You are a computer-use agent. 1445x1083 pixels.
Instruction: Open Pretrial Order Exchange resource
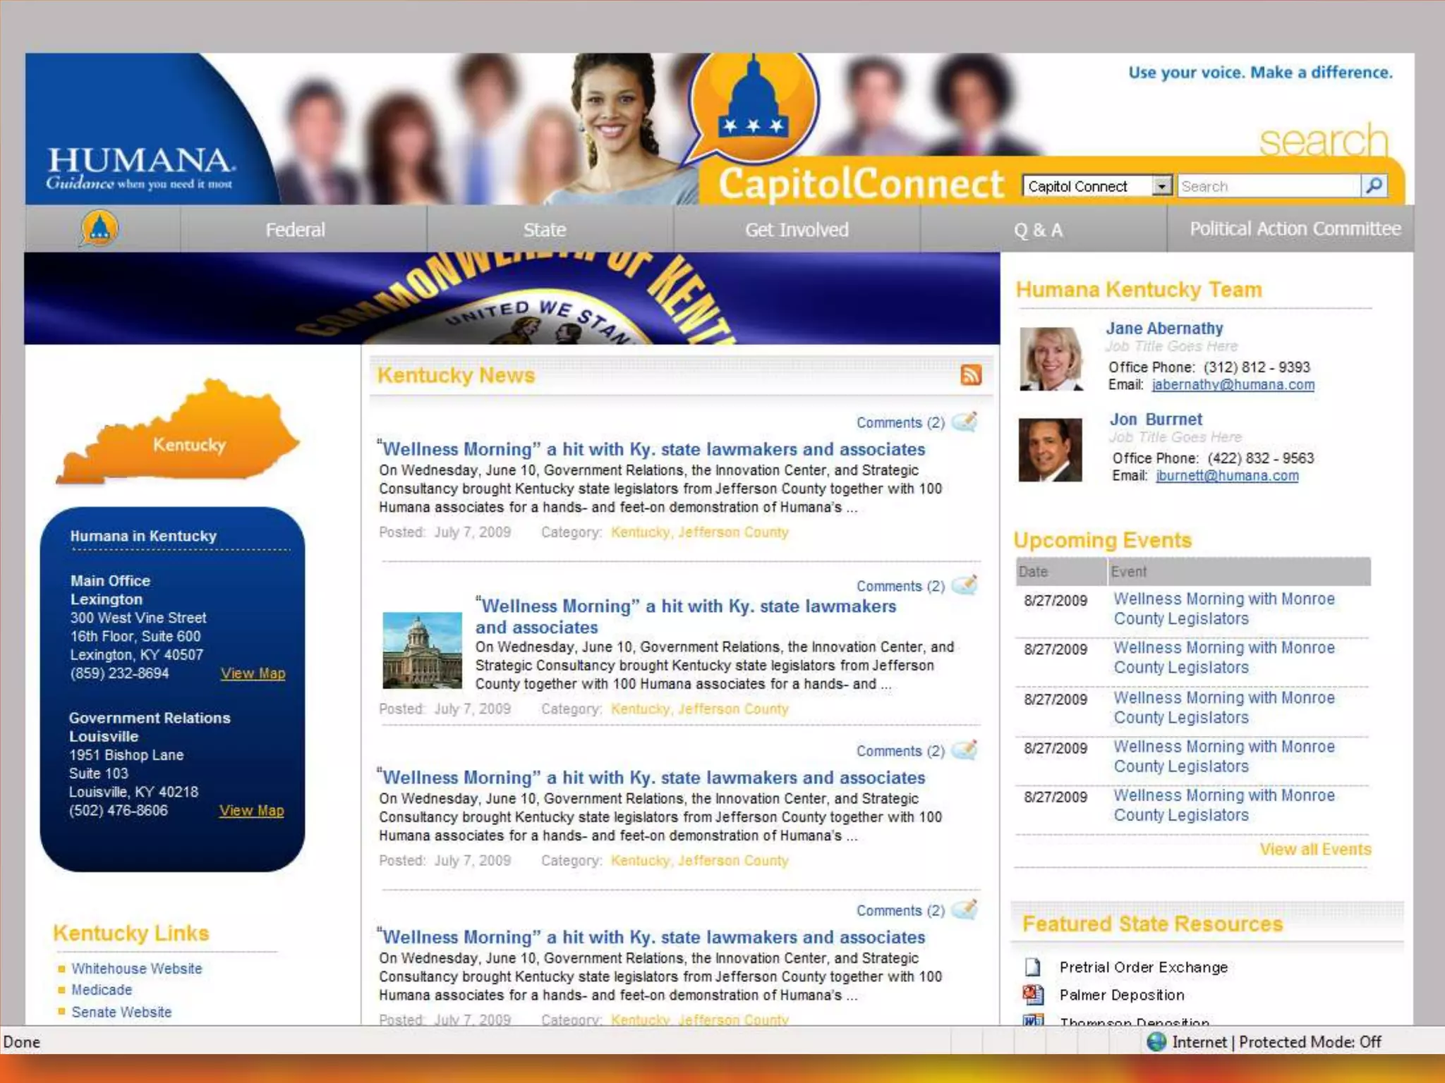click(1143, 967)
